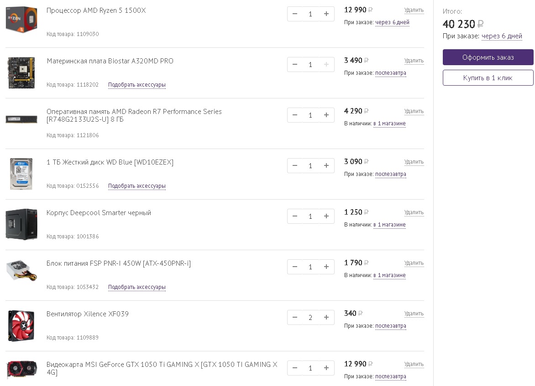Open accessories link for Biostar motherboard
The height and width of the screenshot is (386, 535).
pos(136,85)
